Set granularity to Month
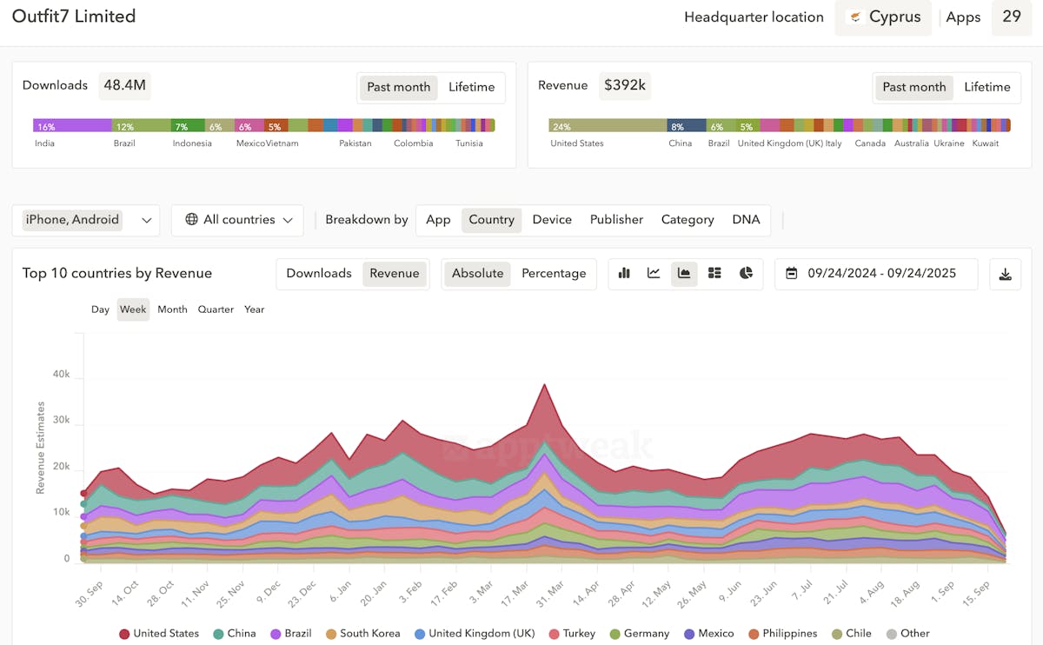The height and width of the screenshot is (645, 1043). (172, 309)
